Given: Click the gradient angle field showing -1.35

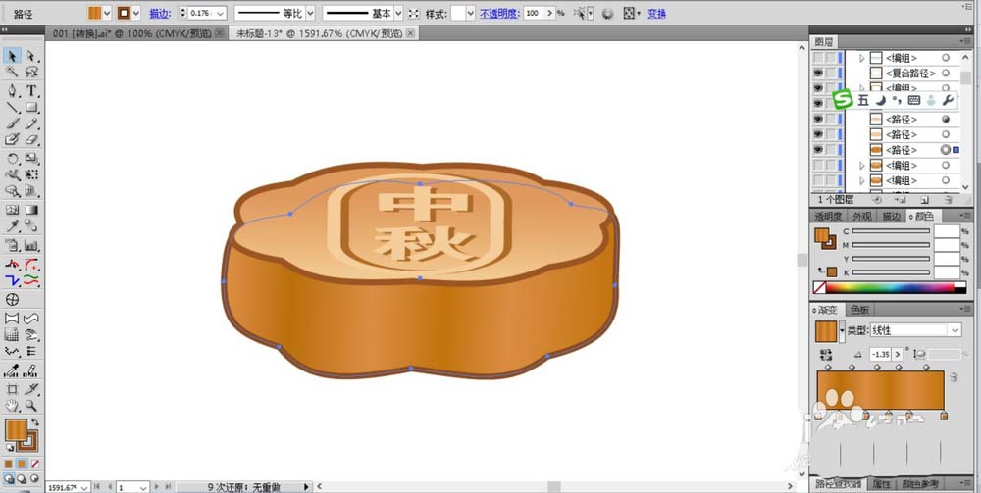Looking at the screenshot, I should tap(880, 354).
